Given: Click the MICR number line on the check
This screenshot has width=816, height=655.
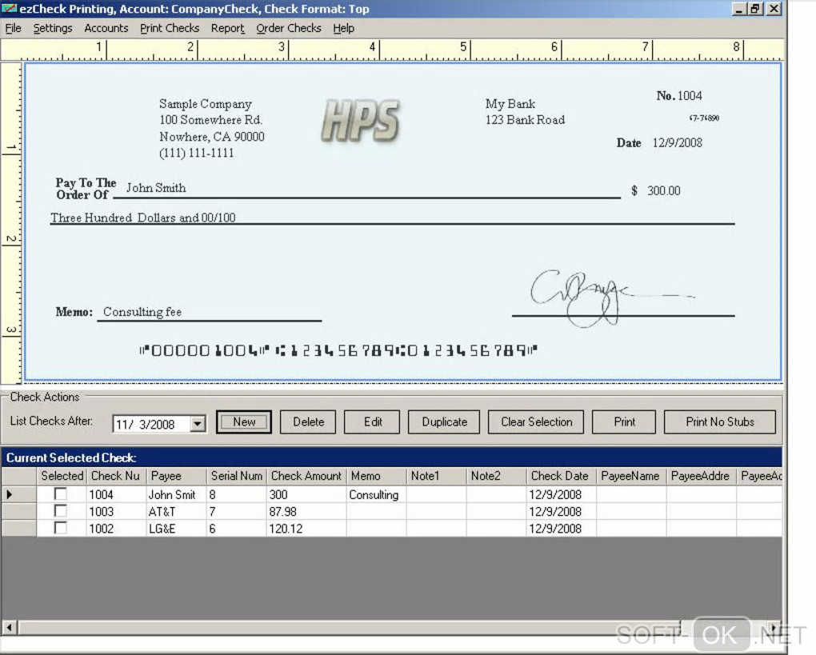Looking at the screenshot, I should tap(338, 350).
